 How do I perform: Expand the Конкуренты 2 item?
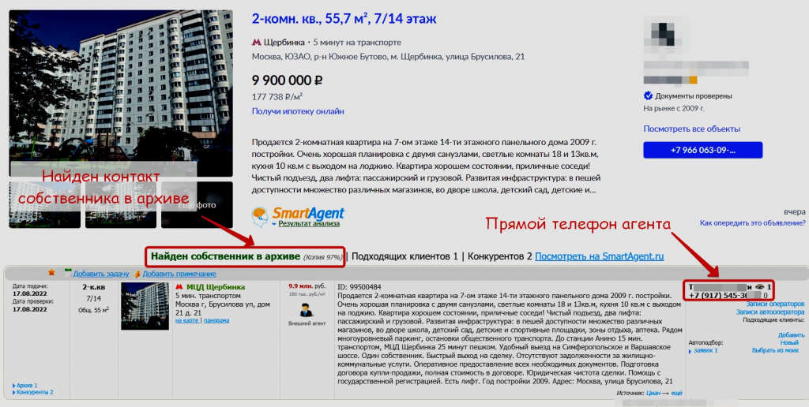coord(33,392)
